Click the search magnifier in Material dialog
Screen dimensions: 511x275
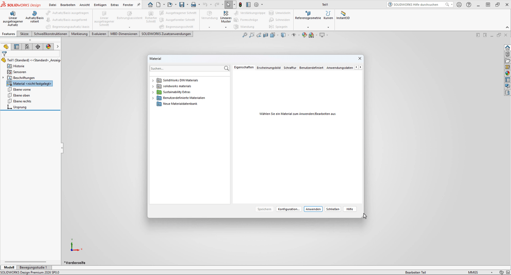pos(226,68)
